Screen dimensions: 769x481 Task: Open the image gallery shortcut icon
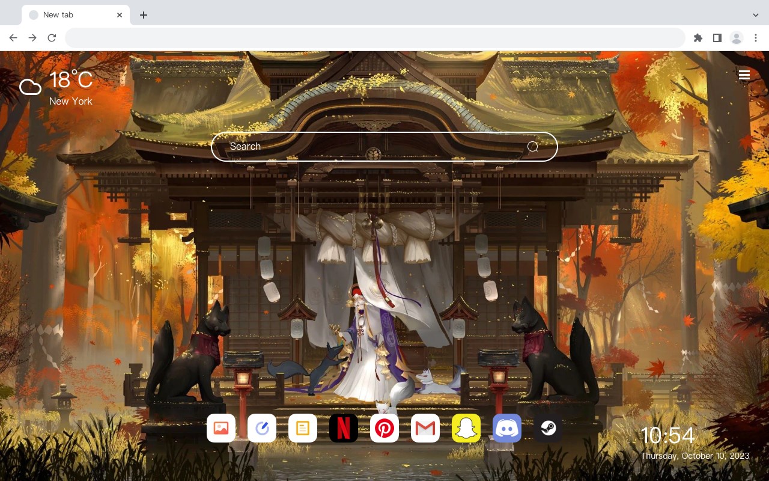221,428
